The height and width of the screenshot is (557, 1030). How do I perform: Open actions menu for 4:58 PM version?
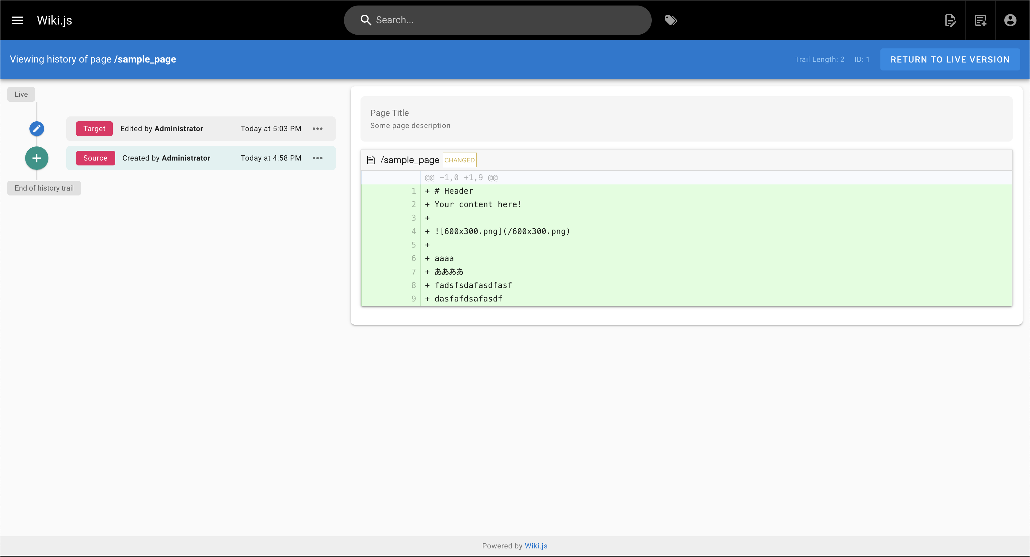318,158
